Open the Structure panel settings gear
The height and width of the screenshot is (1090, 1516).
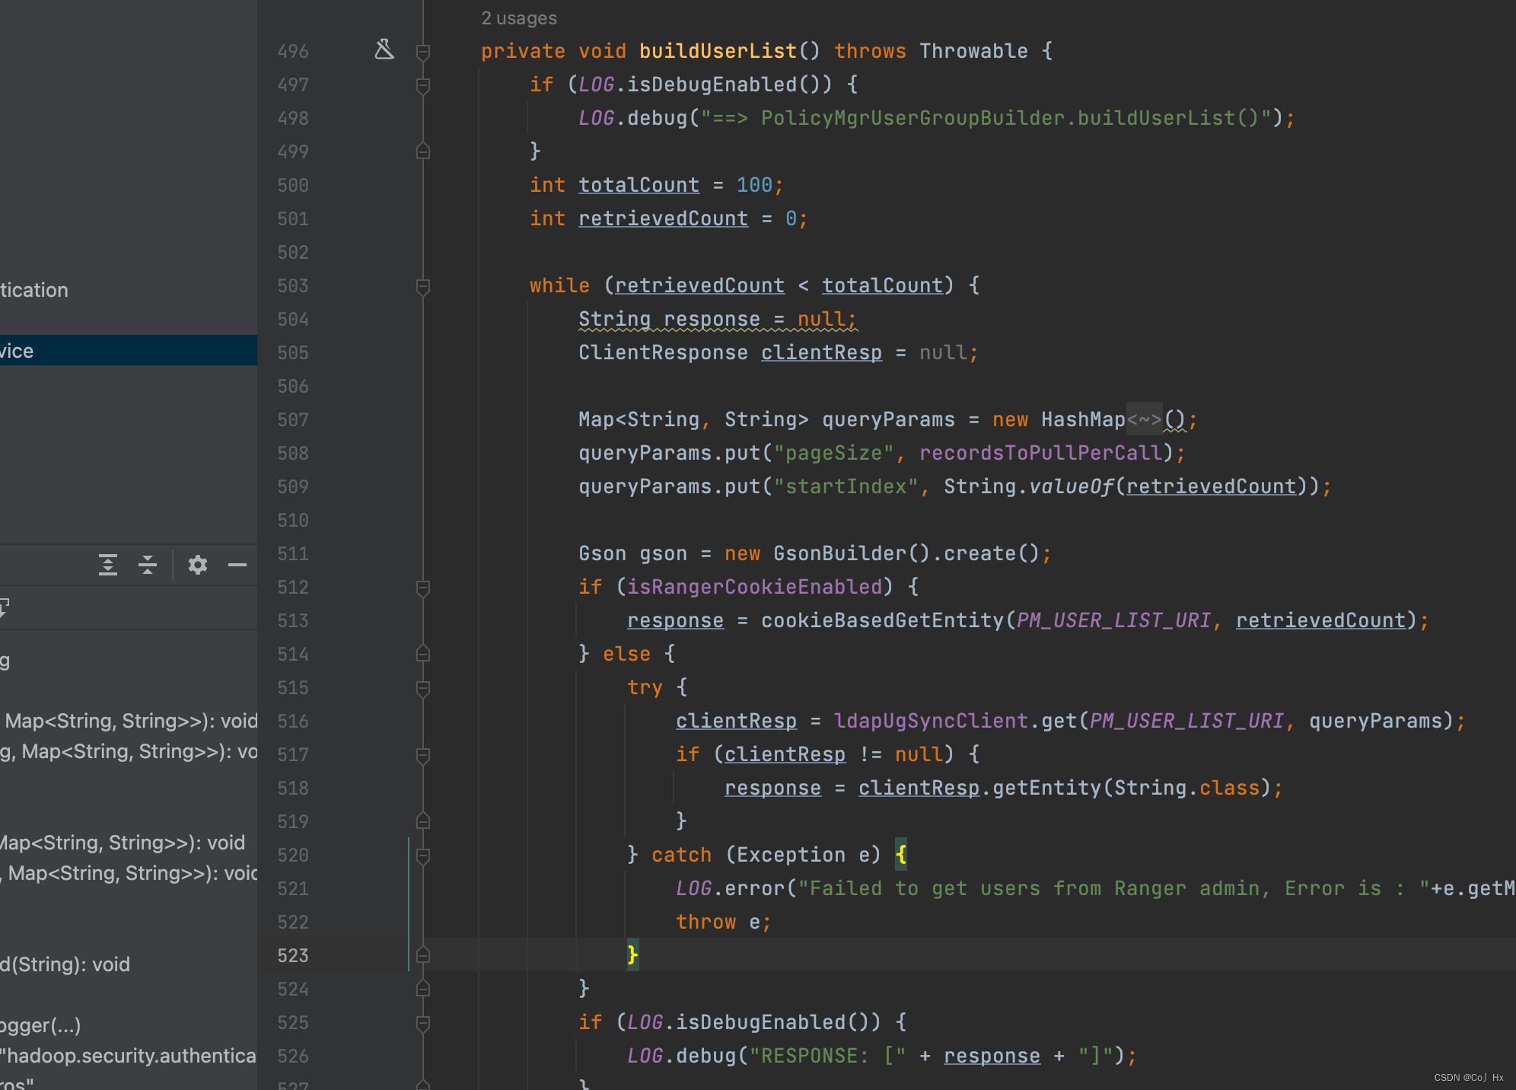pyautogui.click(x=198, y=565)
